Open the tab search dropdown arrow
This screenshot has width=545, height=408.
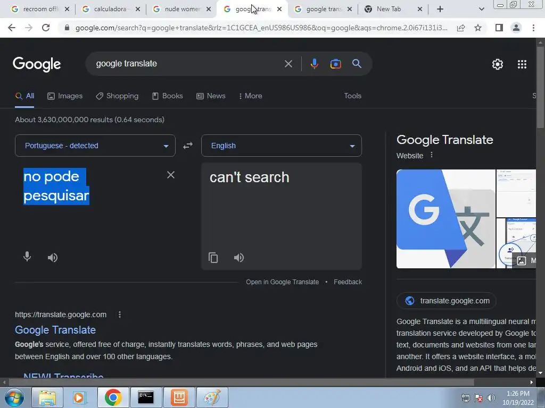coord(481,10)
